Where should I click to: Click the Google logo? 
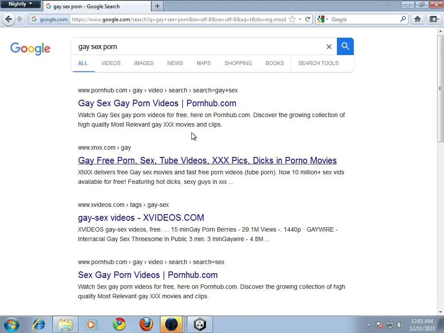[30, 49]
